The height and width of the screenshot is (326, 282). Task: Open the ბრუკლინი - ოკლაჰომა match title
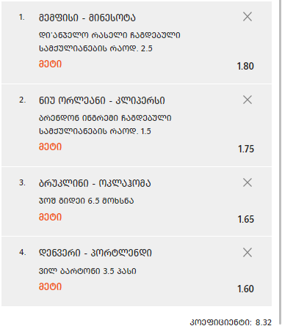click(95, 183)
